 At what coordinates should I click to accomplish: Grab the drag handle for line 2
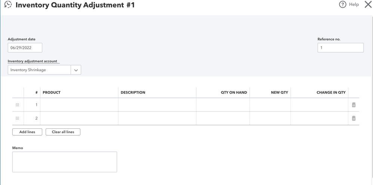[17, 118]
